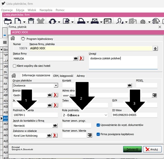The height and width of the screenshot is (159, 164).
Task: Click the ID Wew input field
Action: point(135,115)
